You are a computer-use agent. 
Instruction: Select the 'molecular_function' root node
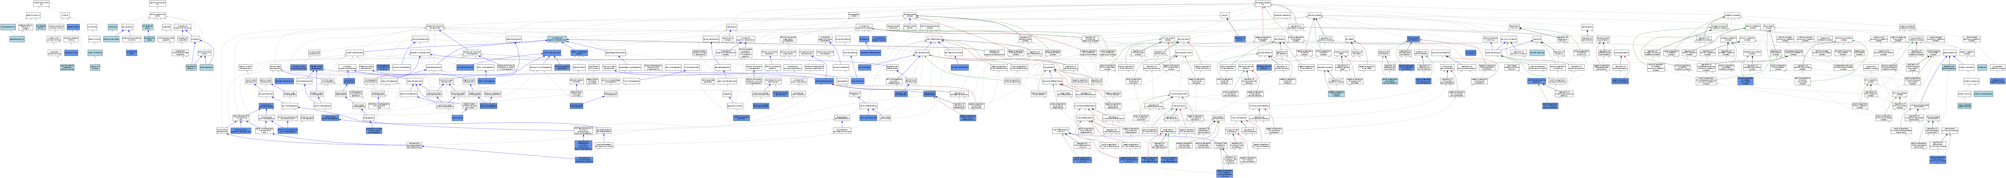tap(41, 3)
